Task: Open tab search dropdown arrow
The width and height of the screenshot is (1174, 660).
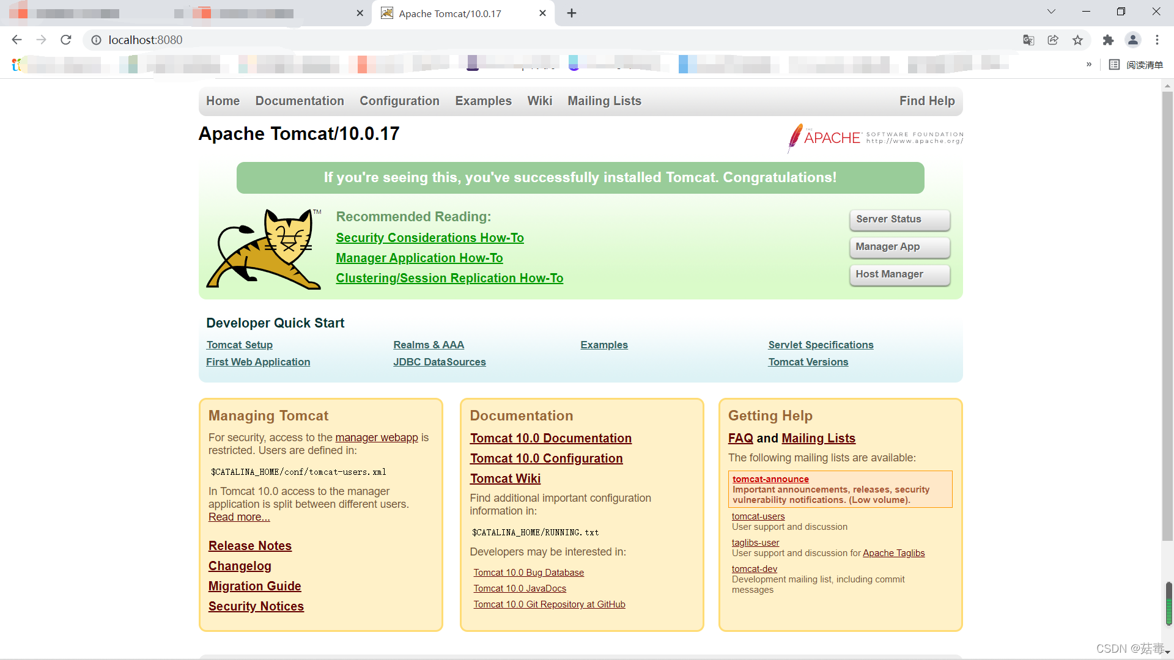Action: click(x=1051, y=12)
